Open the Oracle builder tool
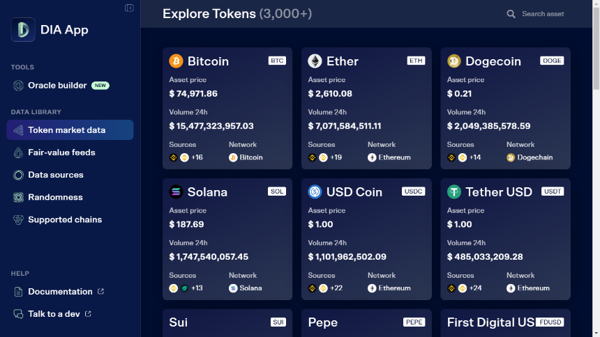 (57, 85)
